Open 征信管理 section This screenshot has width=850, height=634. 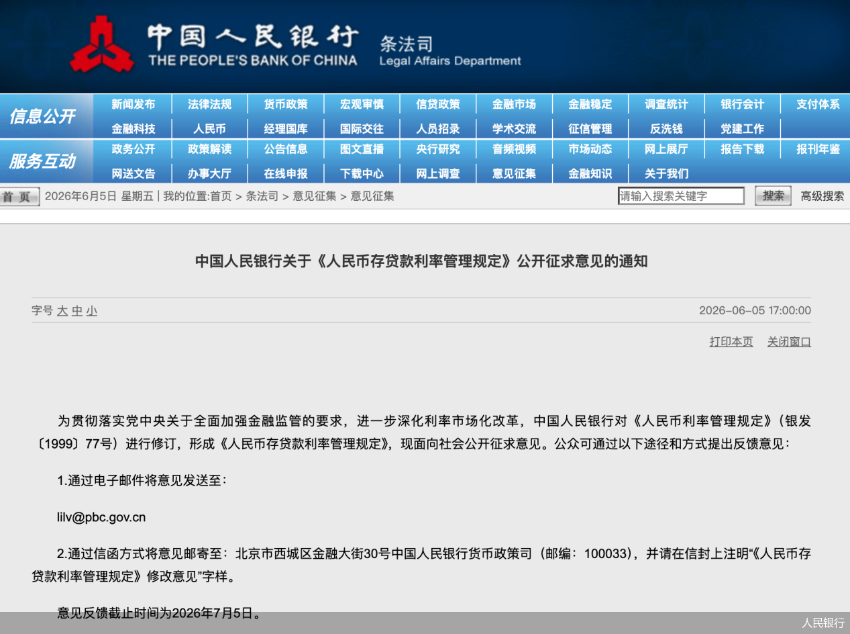(x=590, y=129)
